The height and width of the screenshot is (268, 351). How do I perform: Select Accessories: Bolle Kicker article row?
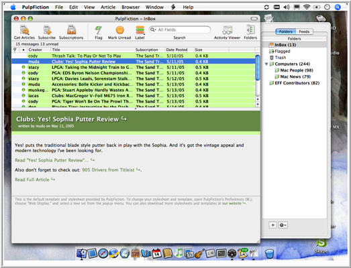[134, 84]
